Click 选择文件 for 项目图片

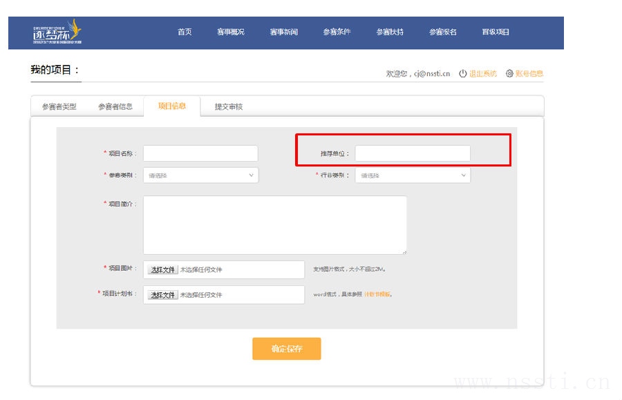click(x=163, y=269)
